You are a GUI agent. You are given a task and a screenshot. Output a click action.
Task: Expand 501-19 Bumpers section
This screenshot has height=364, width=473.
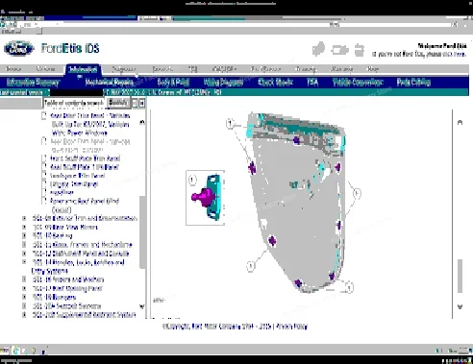tap(24, 297)
